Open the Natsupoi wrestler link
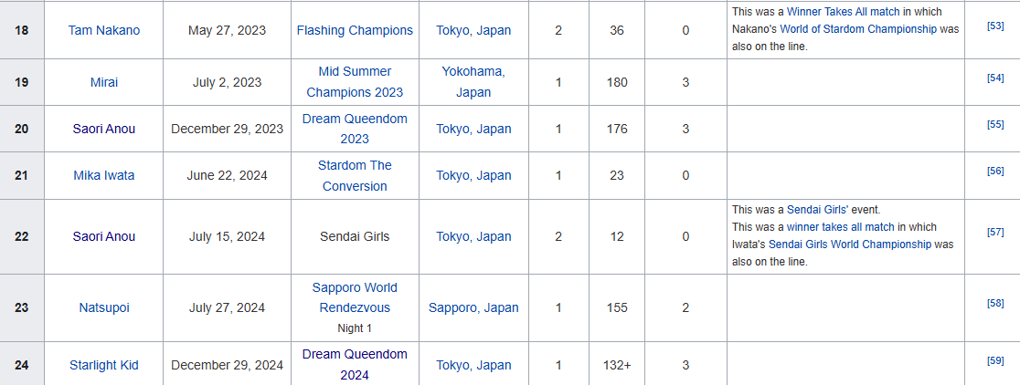1020x385 pixels. [x=104, y=307]
